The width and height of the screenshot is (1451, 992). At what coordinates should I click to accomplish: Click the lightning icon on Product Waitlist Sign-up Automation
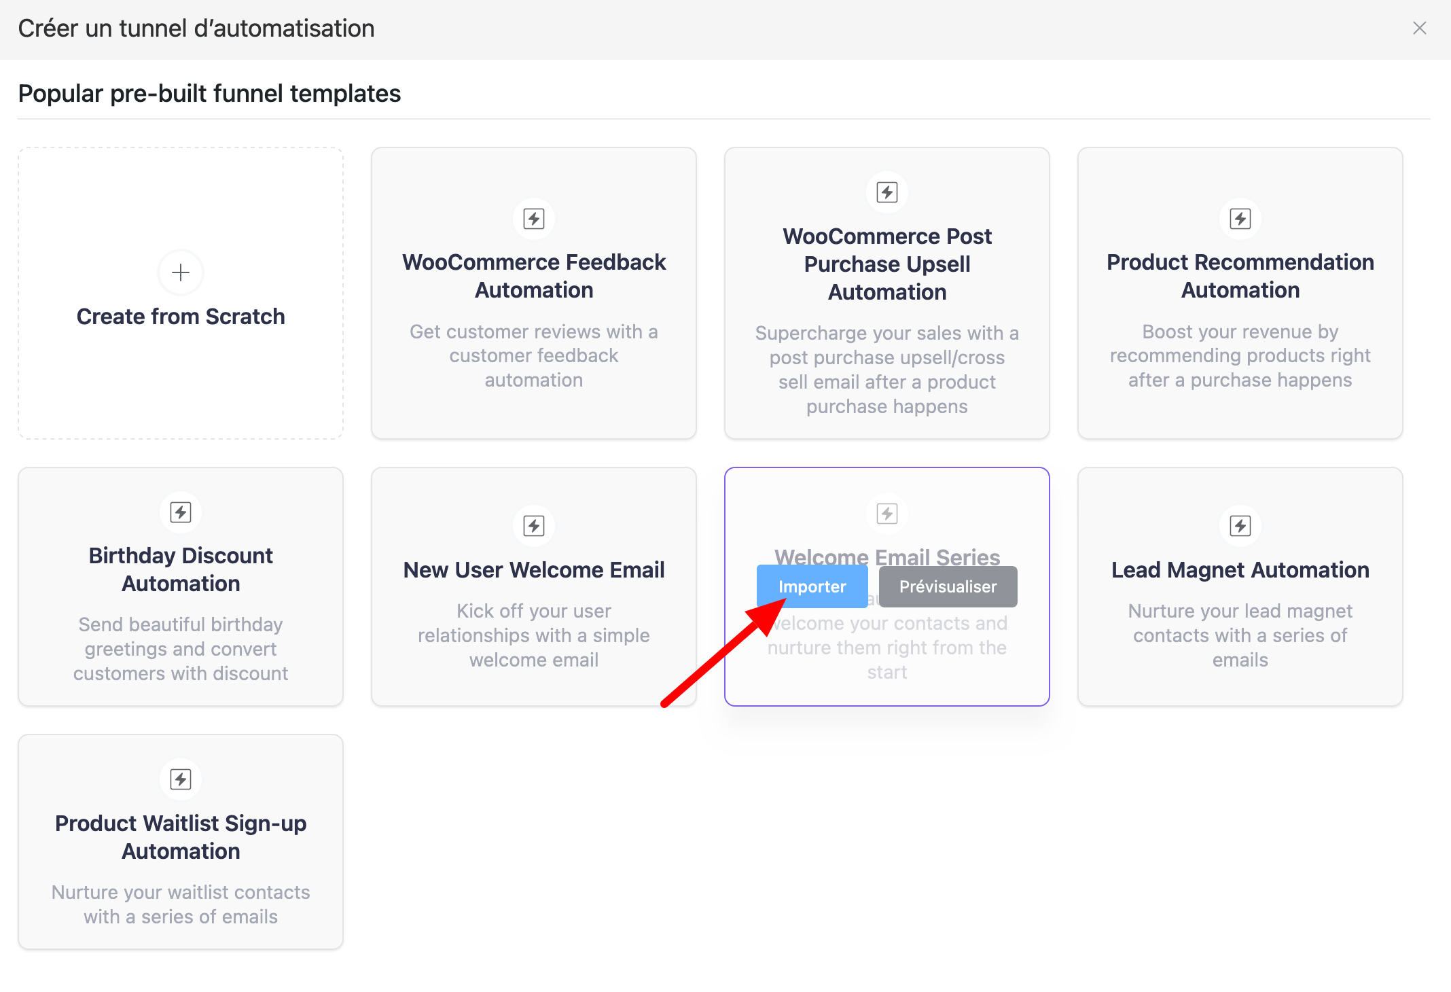click(x=180, y=779)
